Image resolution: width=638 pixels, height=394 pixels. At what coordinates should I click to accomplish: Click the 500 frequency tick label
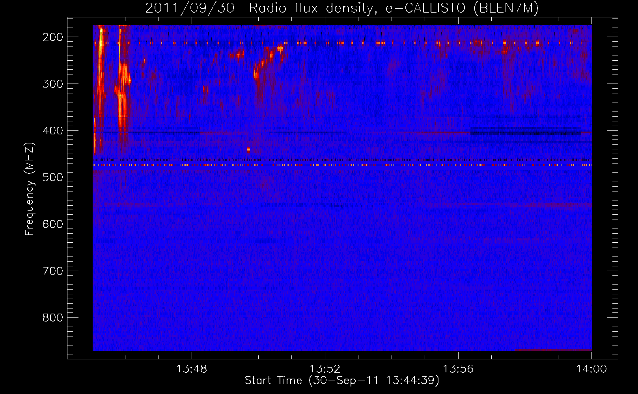[53, 177]
